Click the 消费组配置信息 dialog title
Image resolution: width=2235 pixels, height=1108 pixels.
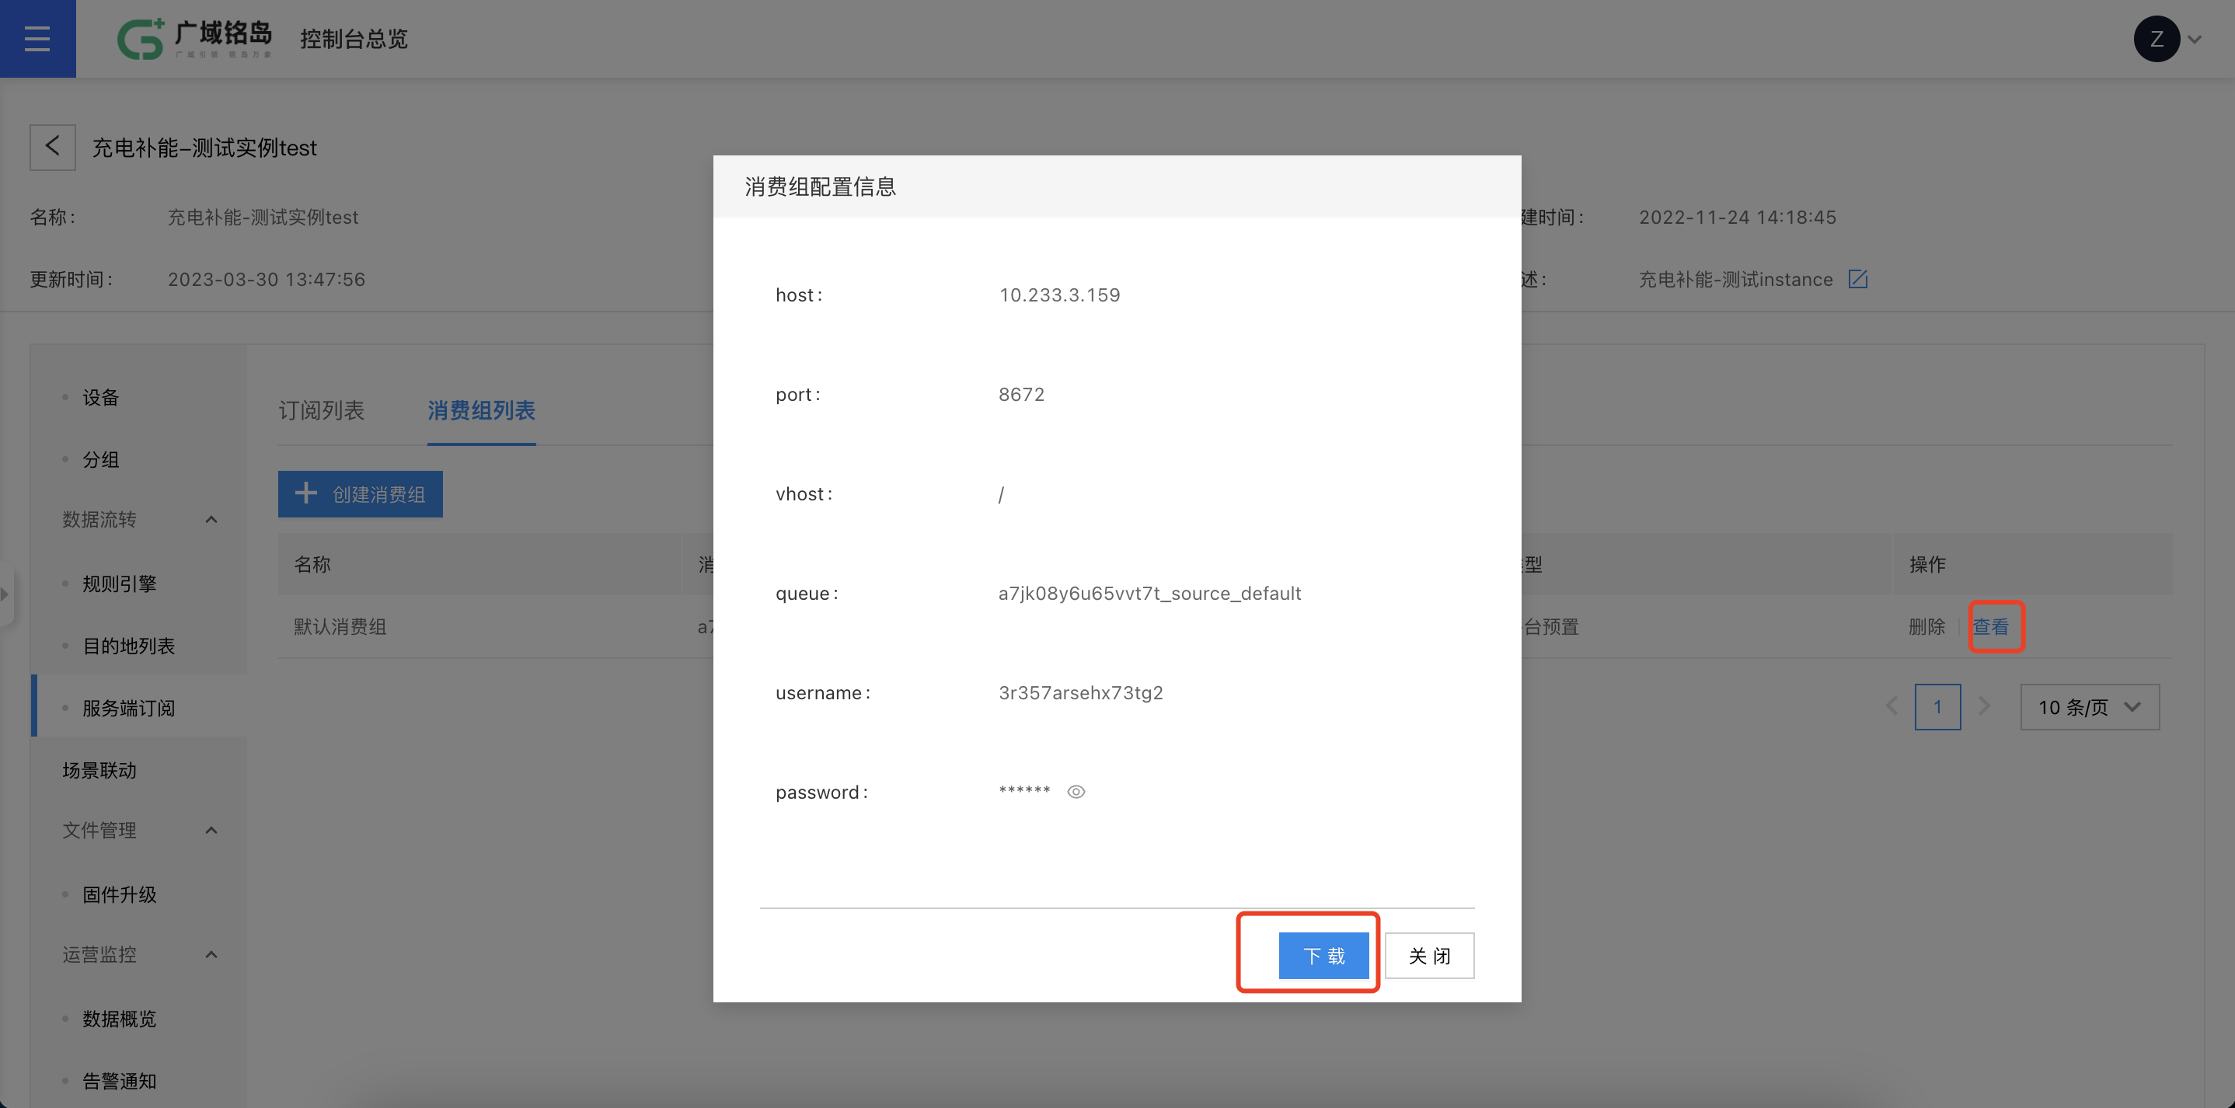[x=820, y=186]
